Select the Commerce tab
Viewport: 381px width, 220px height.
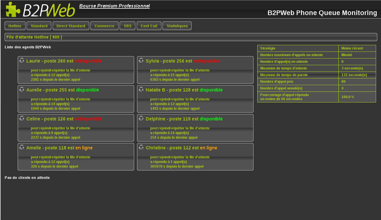click(x=104, y=26)
